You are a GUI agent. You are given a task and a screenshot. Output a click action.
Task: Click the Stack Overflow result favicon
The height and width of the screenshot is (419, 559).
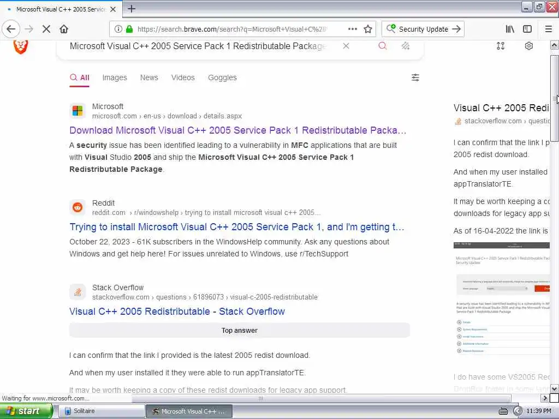coord(78,292)
